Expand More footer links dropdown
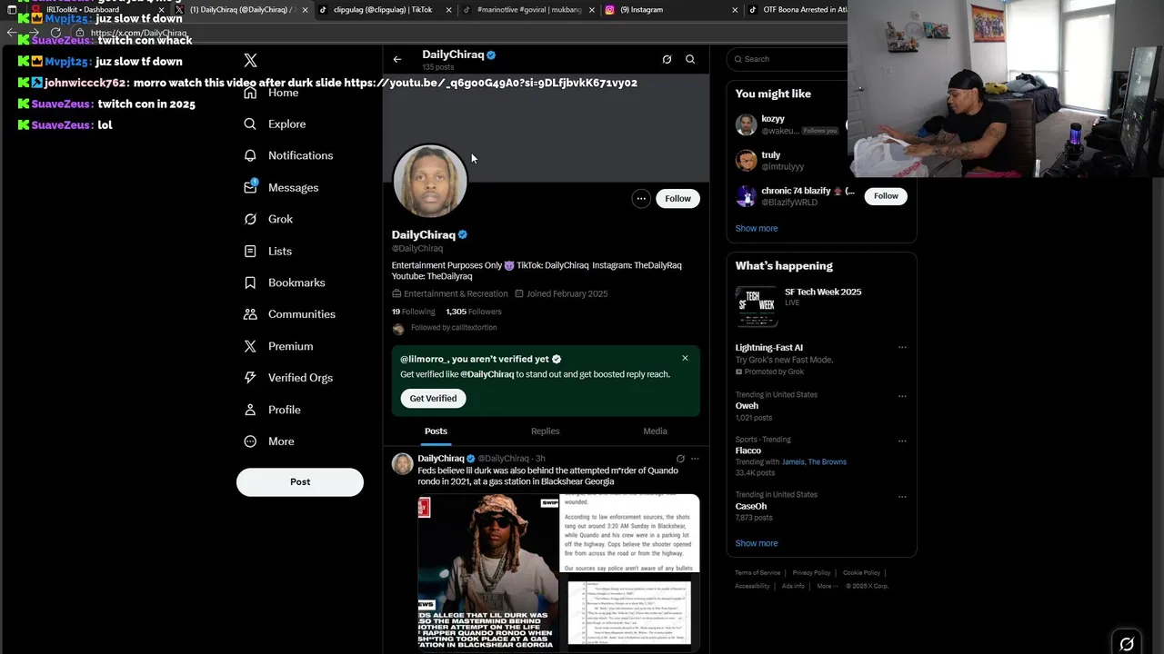 click(826, 586)
